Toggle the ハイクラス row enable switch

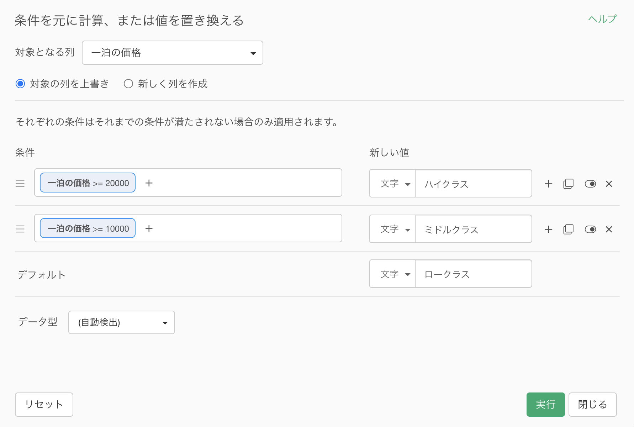tap(590, 184)
